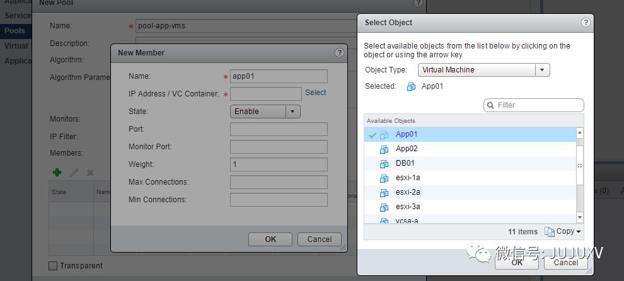
Task: Select esxi-2a from the object list
Action: tap(408, 192)
